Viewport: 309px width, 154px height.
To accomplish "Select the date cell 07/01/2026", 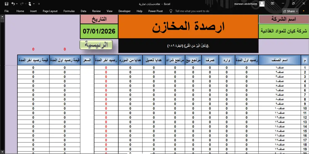I will 99,31.
